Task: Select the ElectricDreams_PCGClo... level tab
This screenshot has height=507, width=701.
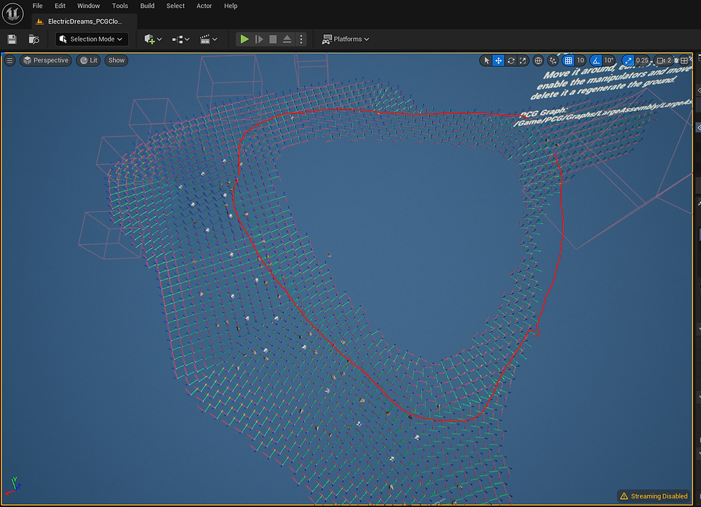Action: click(x=84, y=21)
